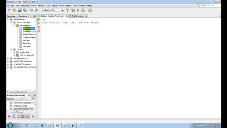Image resolution: width=227 pixels, height=128 pixels.
Task: Collapse the HastaneProje project node
Action: (x=8, y=19)
